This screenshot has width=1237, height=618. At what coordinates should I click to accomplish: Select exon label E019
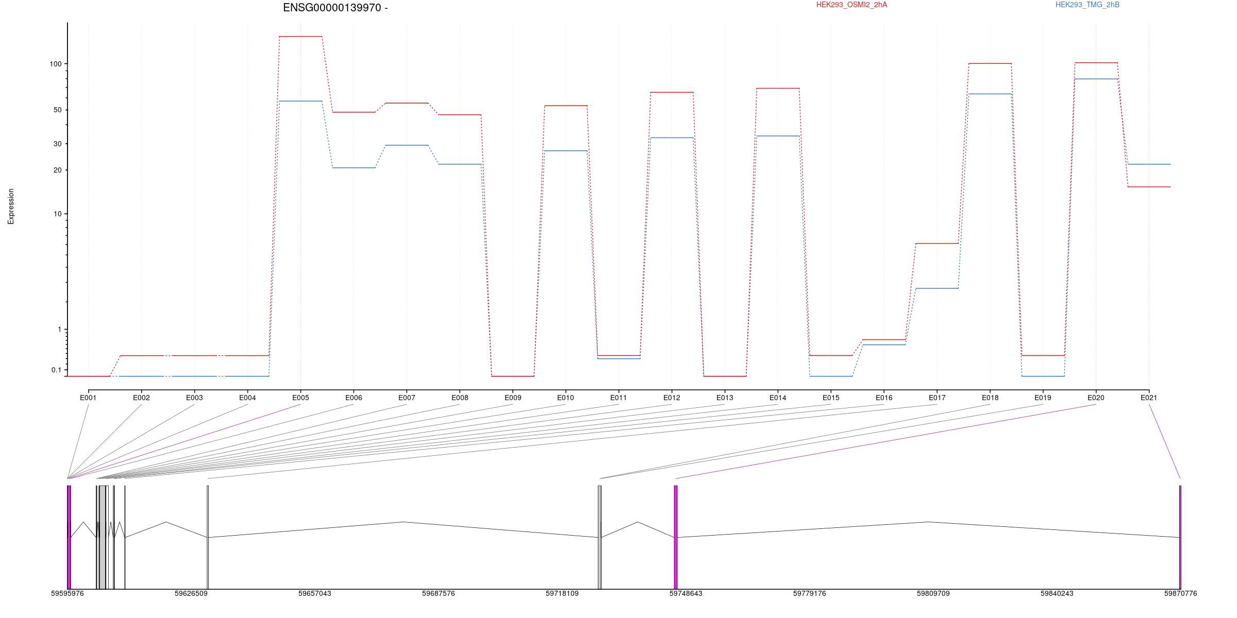coord(1043,398)
